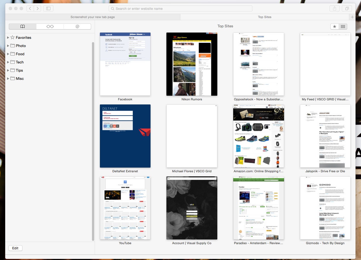Open the Gizmodo thumbnail

pos(325,208)
